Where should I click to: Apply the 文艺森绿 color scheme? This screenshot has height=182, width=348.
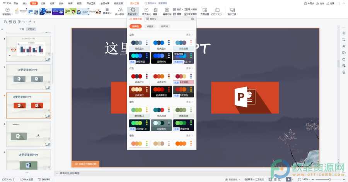(x=161, y=112)
